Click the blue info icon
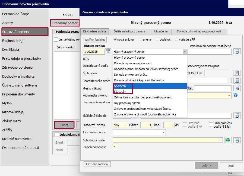The image size is (244, 176). 236,95
